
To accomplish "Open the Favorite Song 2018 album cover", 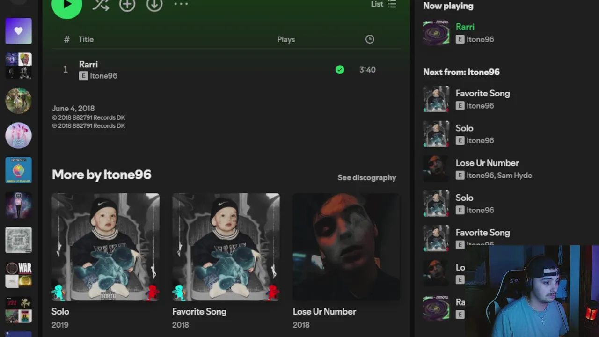I will tap(226, 247).
